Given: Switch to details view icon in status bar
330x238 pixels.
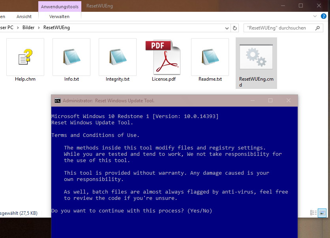Looking at the screenshot, I should [x=313, y=213].
